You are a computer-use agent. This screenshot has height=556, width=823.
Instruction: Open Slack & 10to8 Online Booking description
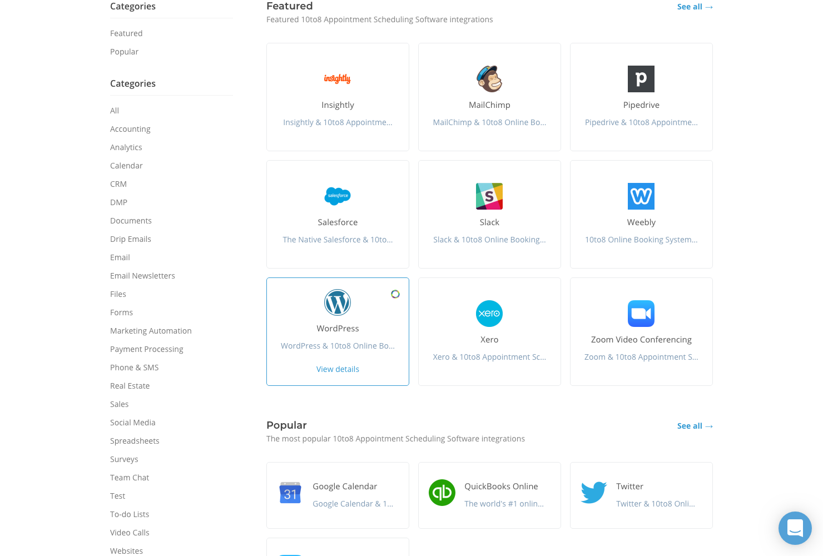(x=489, y=240)
